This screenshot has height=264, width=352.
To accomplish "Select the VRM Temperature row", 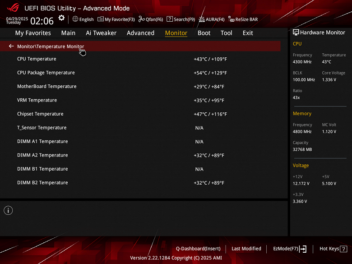I will point(140,100).
